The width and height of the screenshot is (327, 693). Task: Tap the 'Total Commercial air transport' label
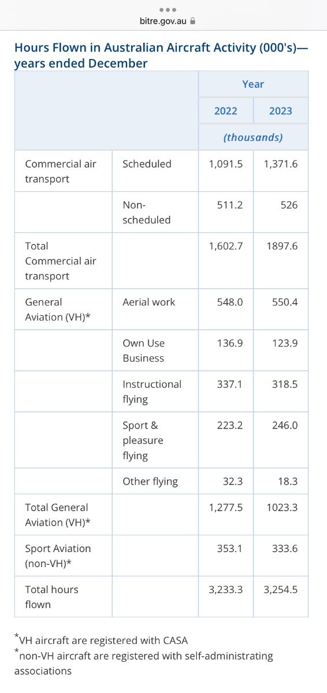(x=61, y=261)
